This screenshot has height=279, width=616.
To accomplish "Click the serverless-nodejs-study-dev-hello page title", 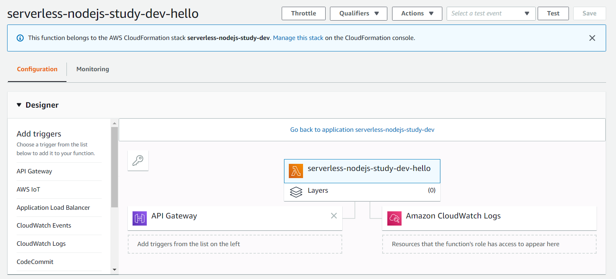I will point(103,13).
